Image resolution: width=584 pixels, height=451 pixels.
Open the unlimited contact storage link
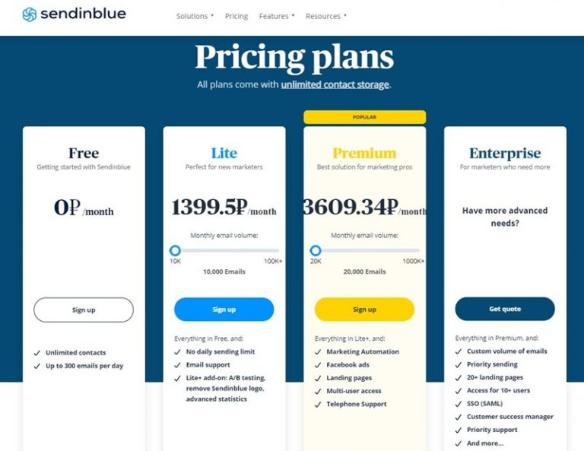click(335, 84)
